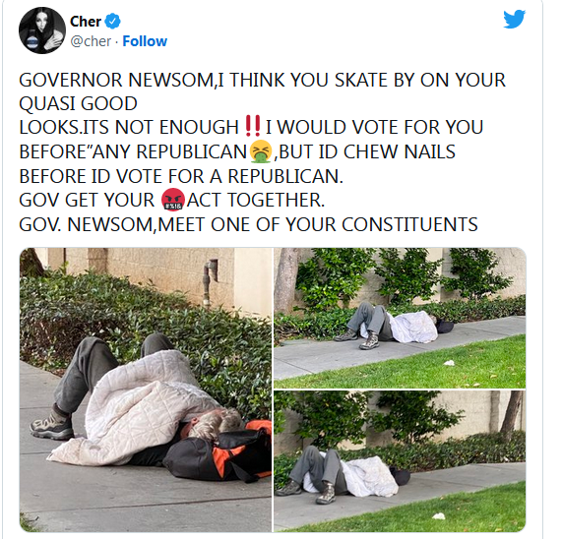Click the blue verified badge
The image size is (562, 539).
(x=112, y=22)
